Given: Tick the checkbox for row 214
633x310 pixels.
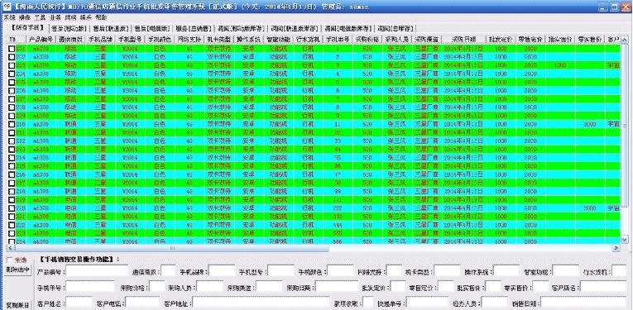Looking at the screenshot, I should pos(12,158).
